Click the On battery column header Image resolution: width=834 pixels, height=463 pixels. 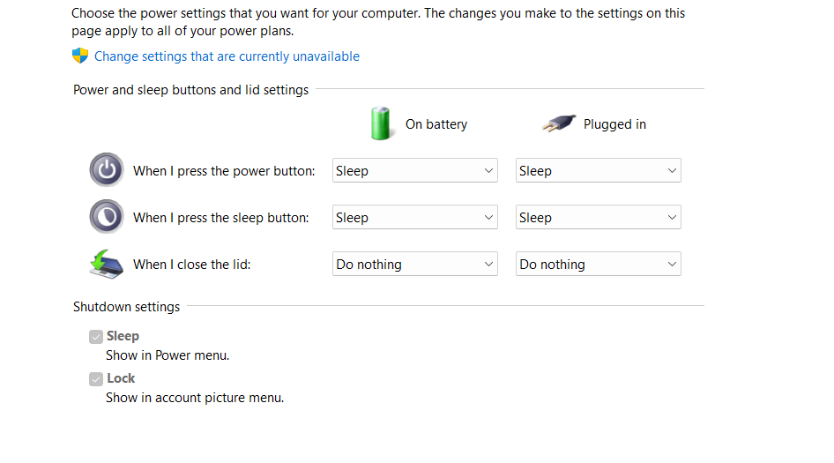(436, 124)
